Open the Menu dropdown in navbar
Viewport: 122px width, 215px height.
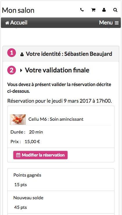pyautogui.click(x=109, y=23)
